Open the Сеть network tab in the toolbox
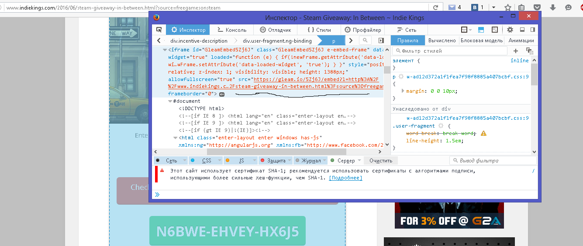This screenshot has width=583, height=246. [406, 30]
